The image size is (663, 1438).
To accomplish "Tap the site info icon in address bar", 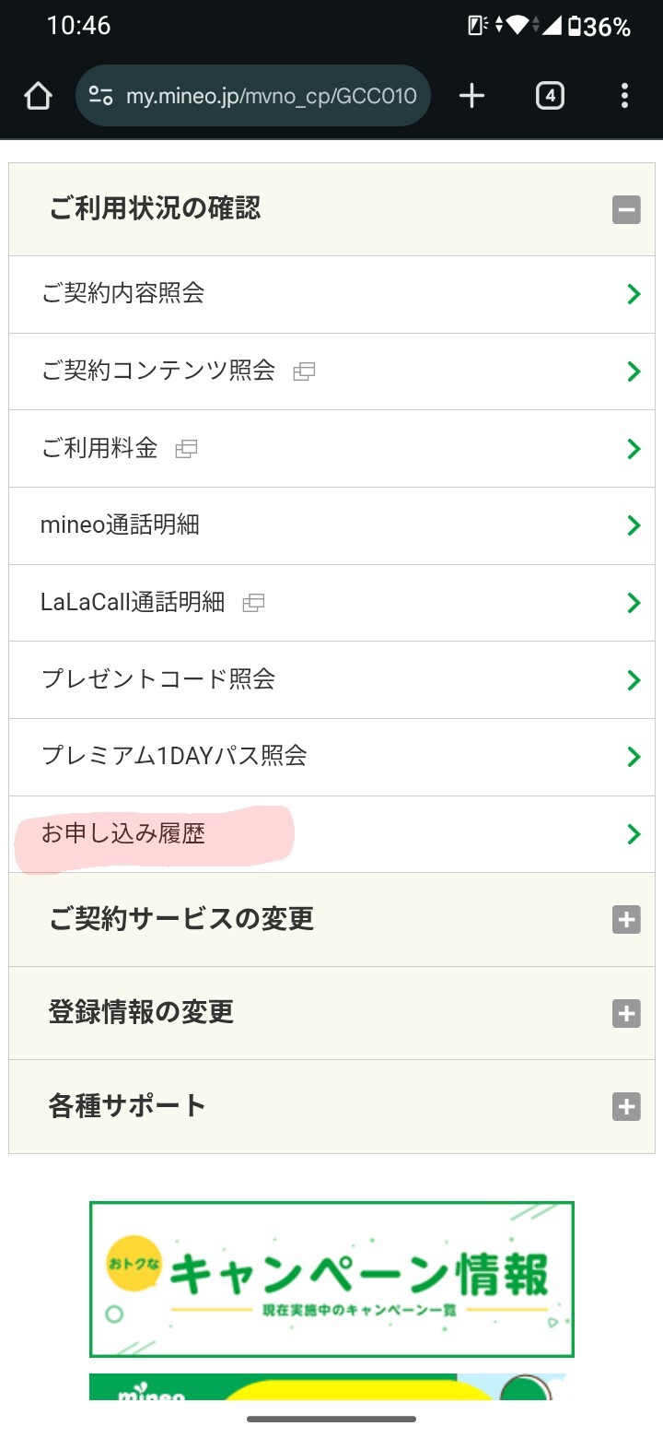I will pyautogui.click(x=100, y=96).
